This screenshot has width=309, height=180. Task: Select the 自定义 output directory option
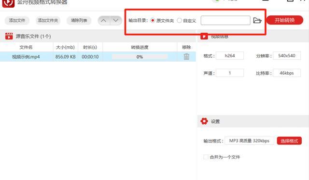179,20
